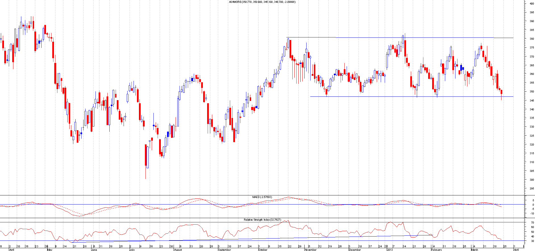Click the 70 level label on the RSI axis

[532, 223]
